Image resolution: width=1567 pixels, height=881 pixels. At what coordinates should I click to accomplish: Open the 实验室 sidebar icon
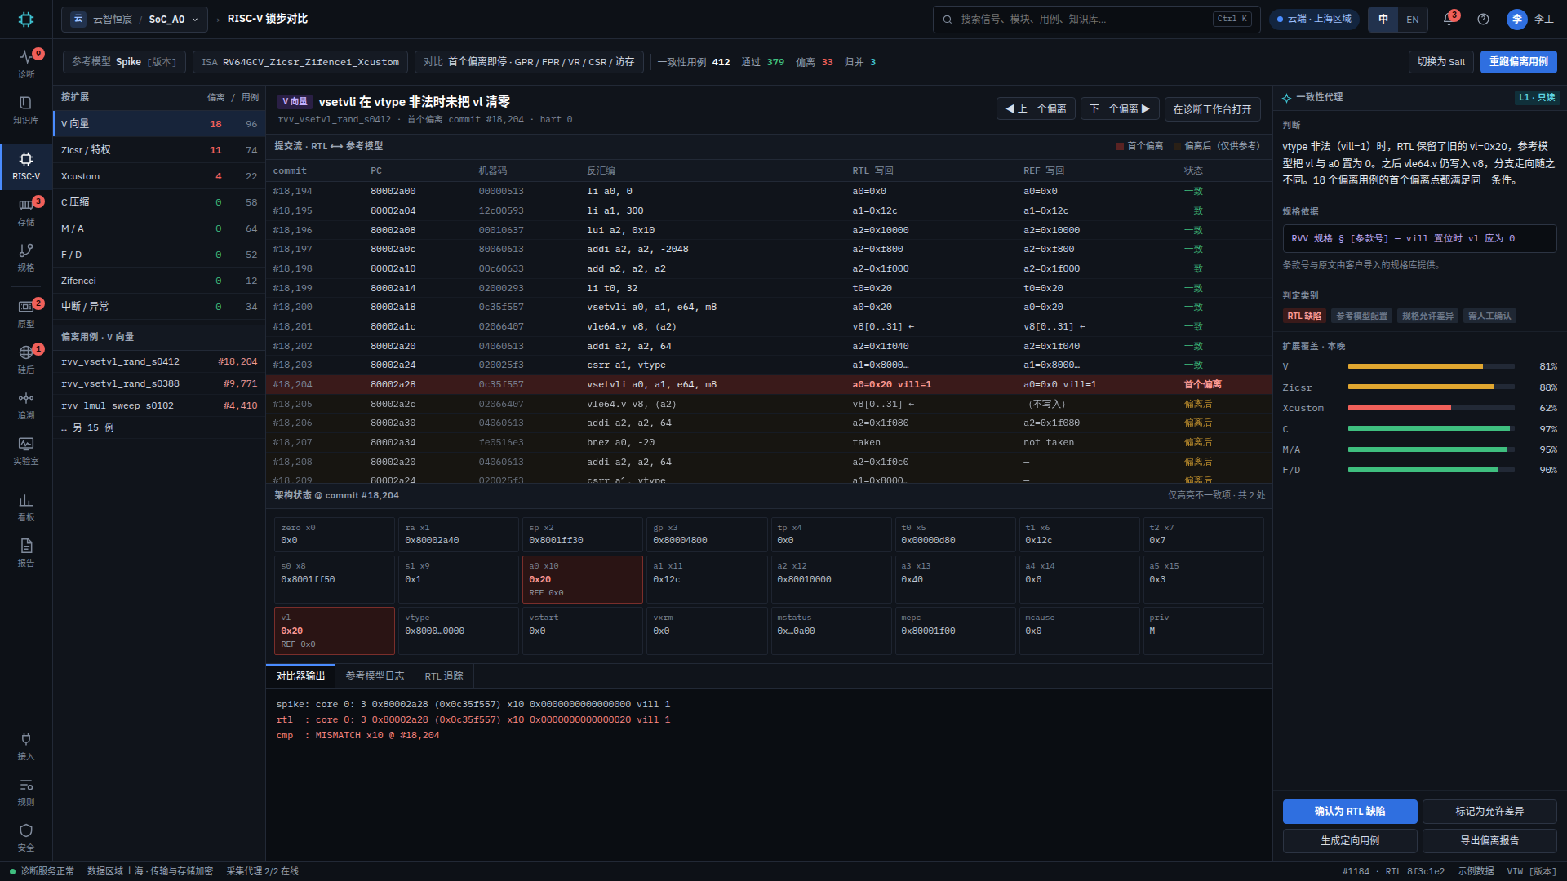pyautogui.click(x=26, y=450)
